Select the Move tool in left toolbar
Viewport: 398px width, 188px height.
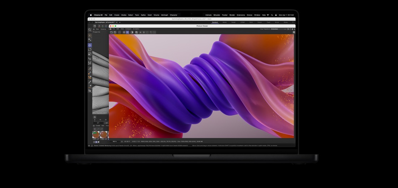point(90,45)
